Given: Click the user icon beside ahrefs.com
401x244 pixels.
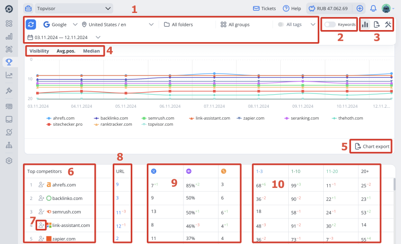Looking at the screenshot, I should 41,184.
